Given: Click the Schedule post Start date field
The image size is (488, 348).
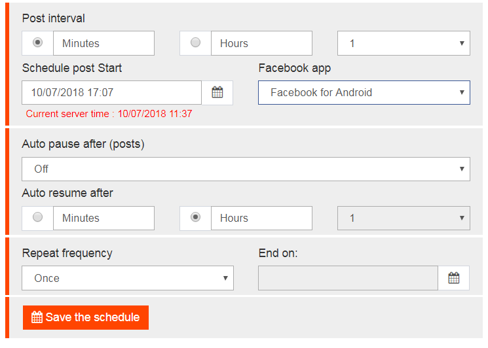Looking at the screenshot, I should point(112,93).
